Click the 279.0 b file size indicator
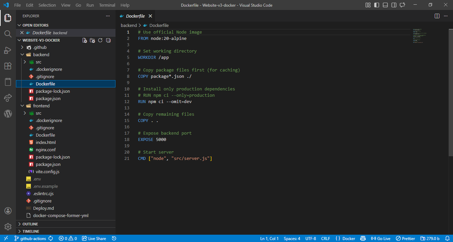Viewport: 453px width, 242px height. click(430, 239)
